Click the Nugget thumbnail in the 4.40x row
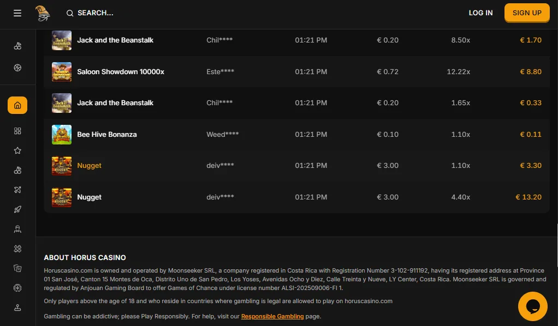Viewport: 558px width, 326px height. tap(62, 197)
